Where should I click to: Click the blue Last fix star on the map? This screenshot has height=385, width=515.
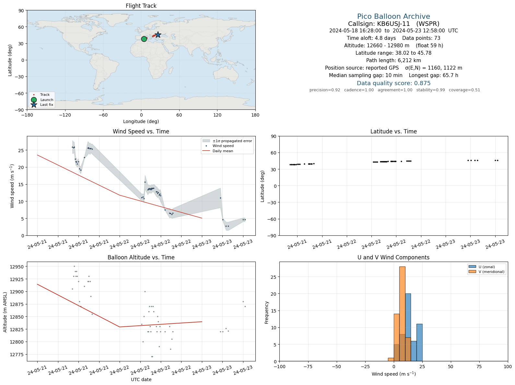point(158,35)
